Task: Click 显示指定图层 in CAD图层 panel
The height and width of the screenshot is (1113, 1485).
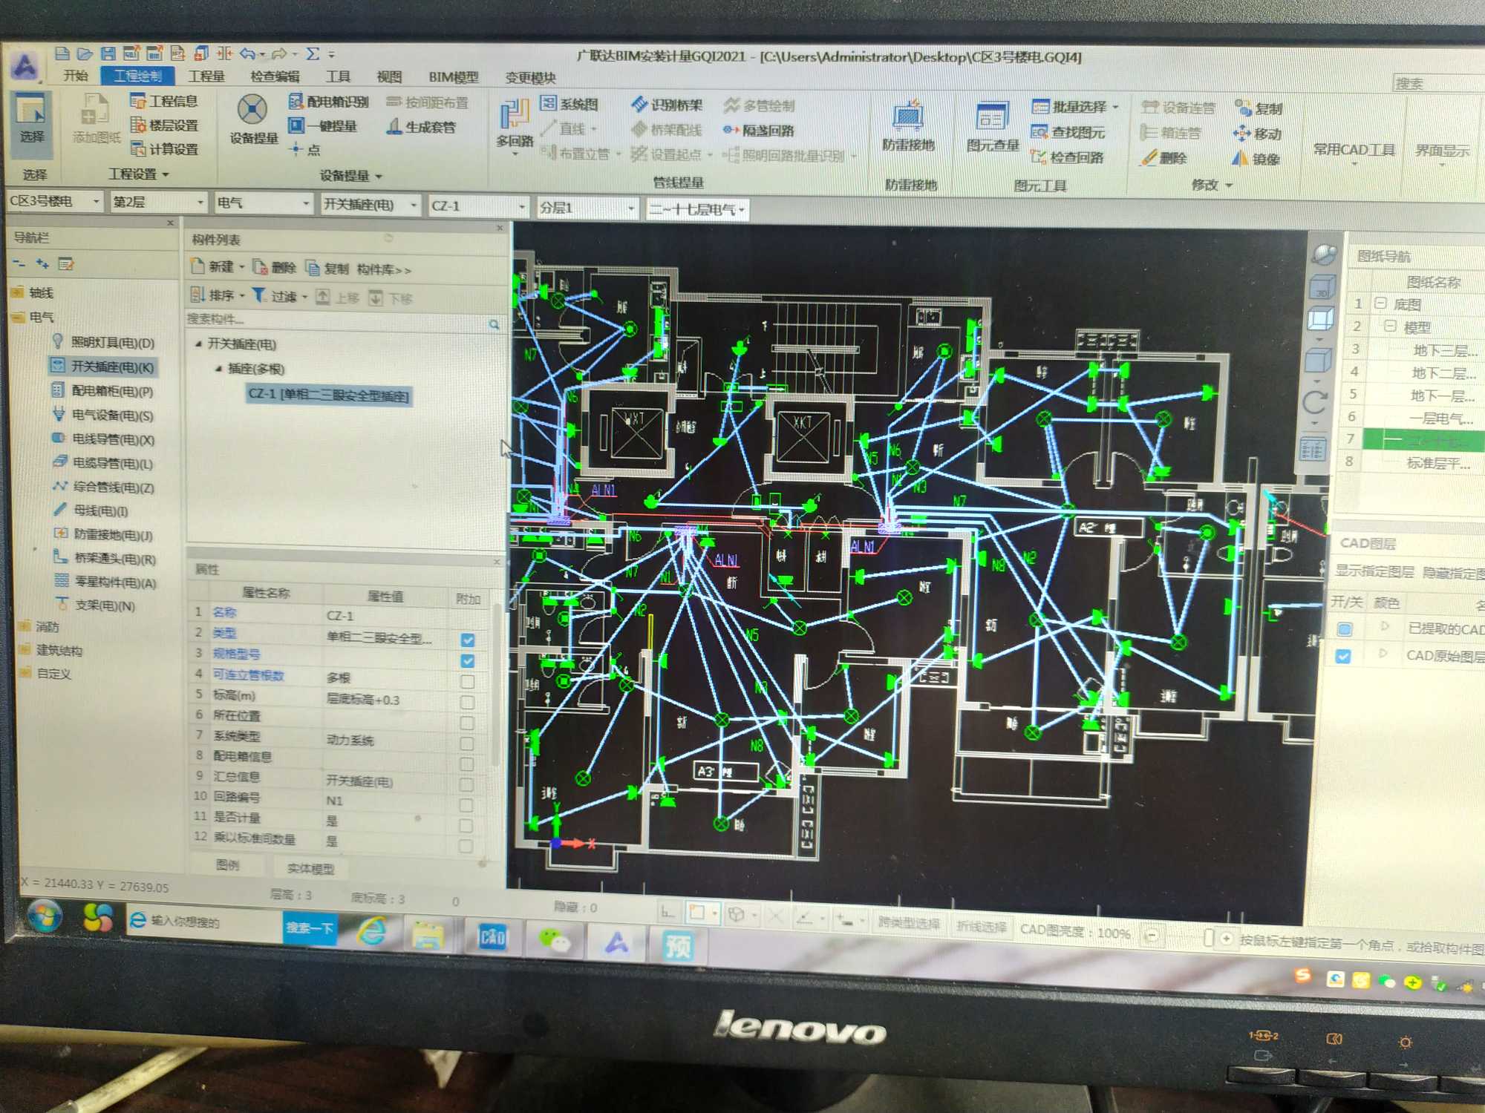Action: coord(1374,571)
